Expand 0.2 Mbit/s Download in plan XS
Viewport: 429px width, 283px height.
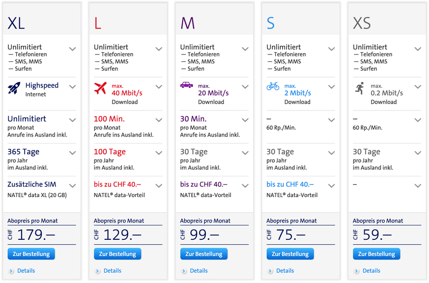[418, 86]
